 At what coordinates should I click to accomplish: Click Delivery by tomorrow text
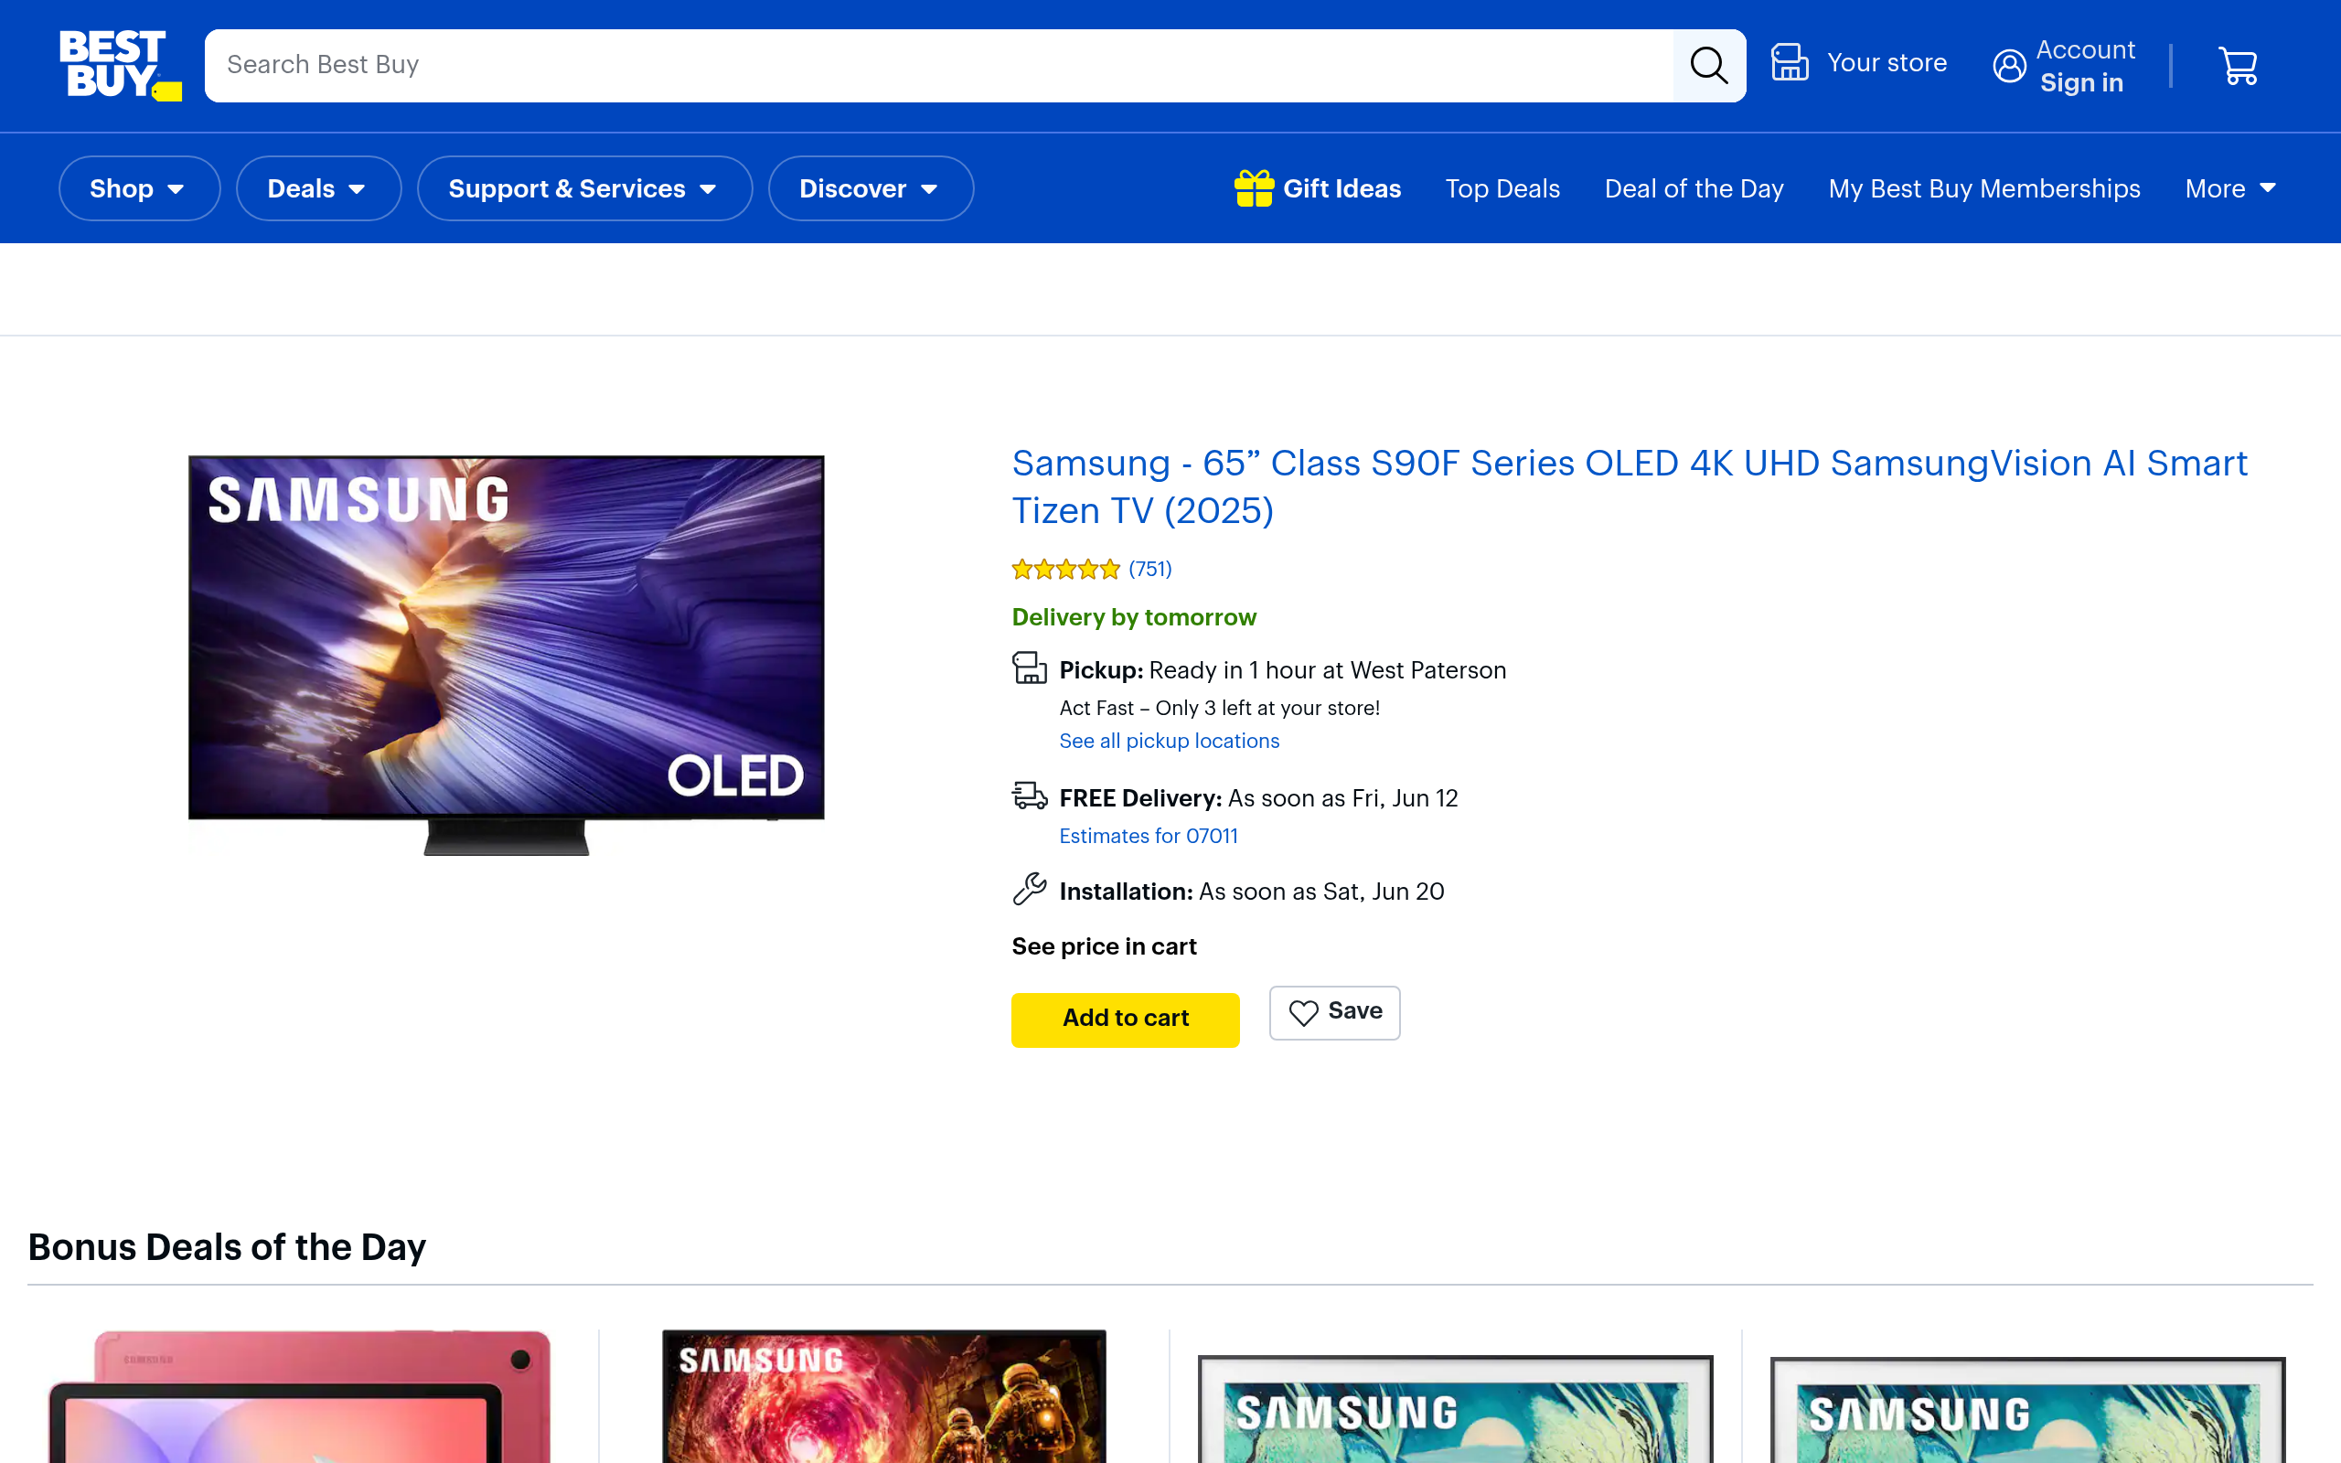1134,617
